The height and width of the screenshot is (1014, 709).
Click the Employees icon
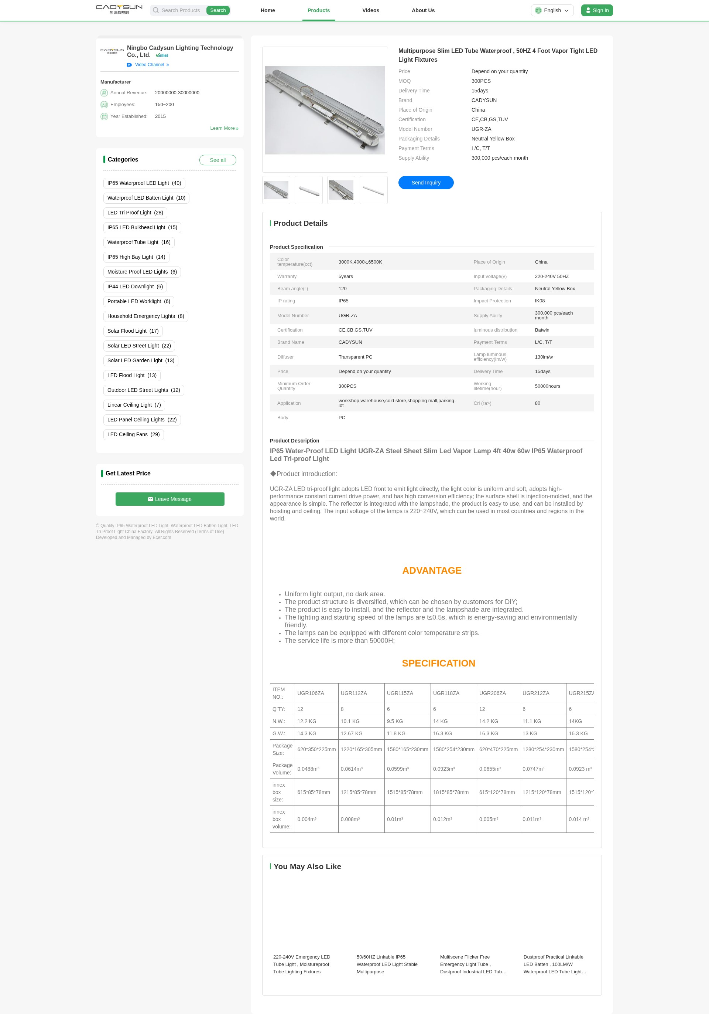coord(104,105)
